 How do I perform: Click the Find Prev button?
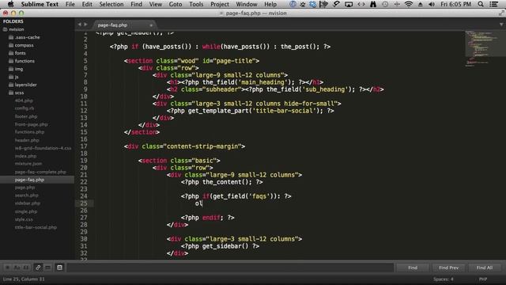coord(448,268)
